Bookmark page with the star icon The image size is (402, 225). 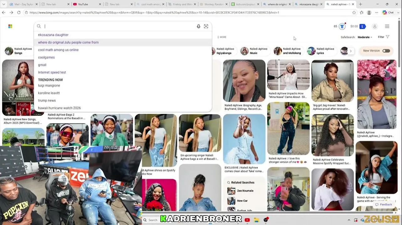tap(354, 12)
